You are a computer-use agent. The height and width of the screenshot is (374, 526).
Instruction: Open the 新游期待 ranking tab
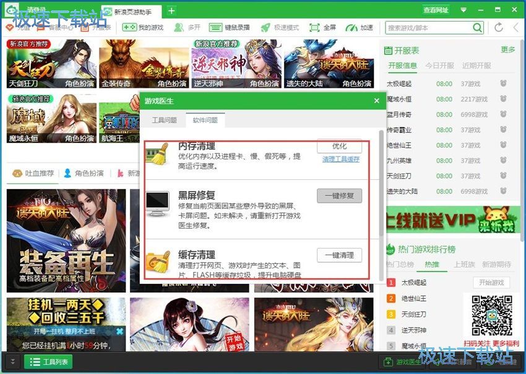(x=496, y=265)
